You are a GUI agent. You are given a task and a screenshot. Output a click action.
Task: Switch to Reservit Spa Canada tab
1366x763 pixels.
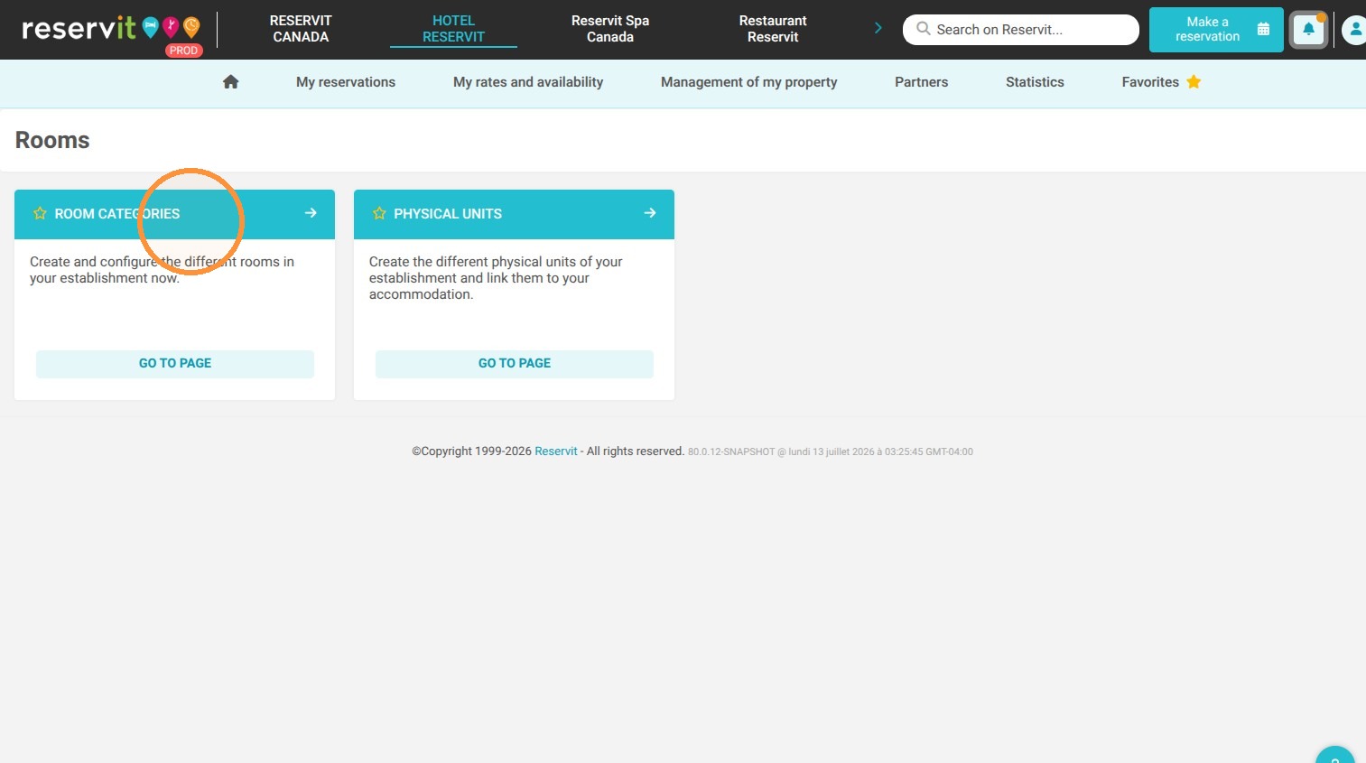coord(610,29)
